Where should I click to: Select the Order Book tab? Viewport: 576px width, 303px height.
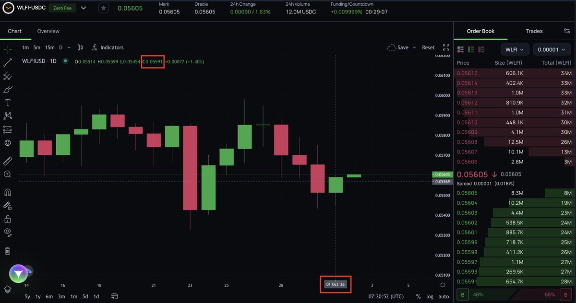[480, 31]
